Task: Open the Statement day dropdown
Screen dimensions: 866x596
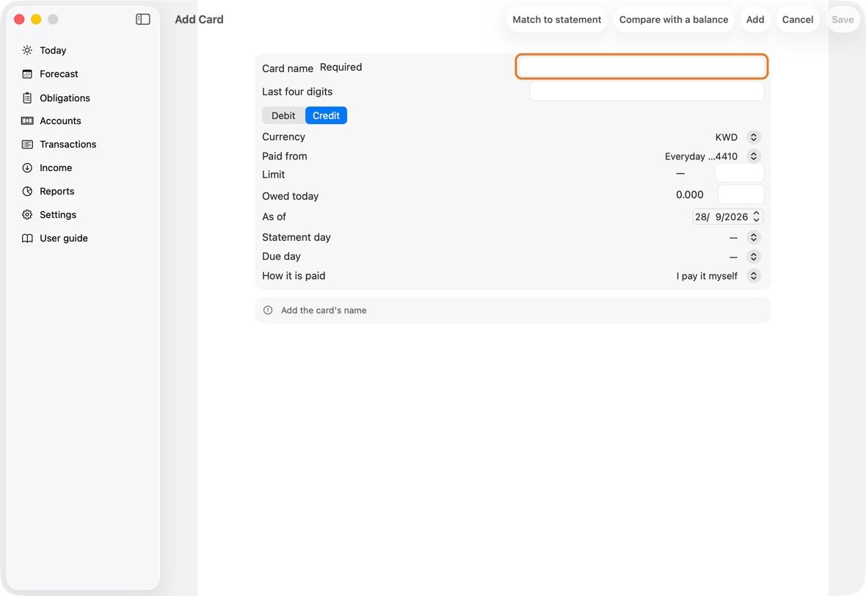Action: (753, 238)
